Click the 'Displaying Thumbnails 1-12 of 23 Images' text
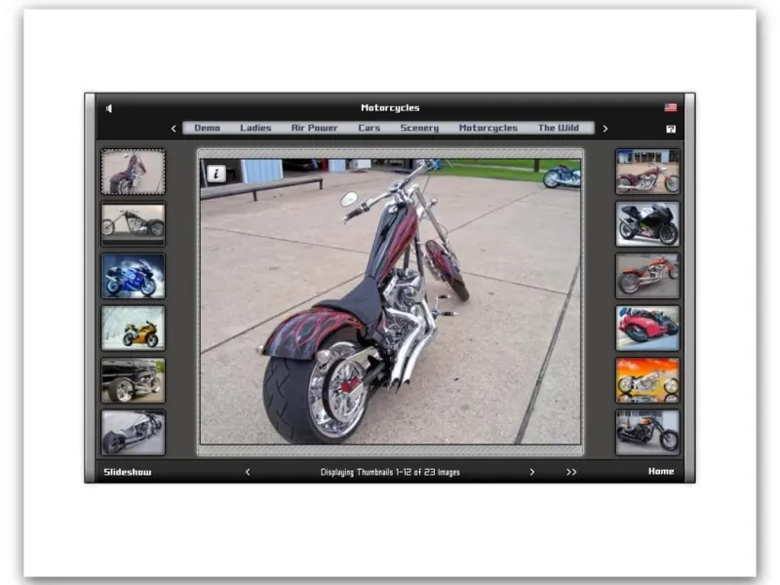780x585 pixels. click(x=390, y=472)
